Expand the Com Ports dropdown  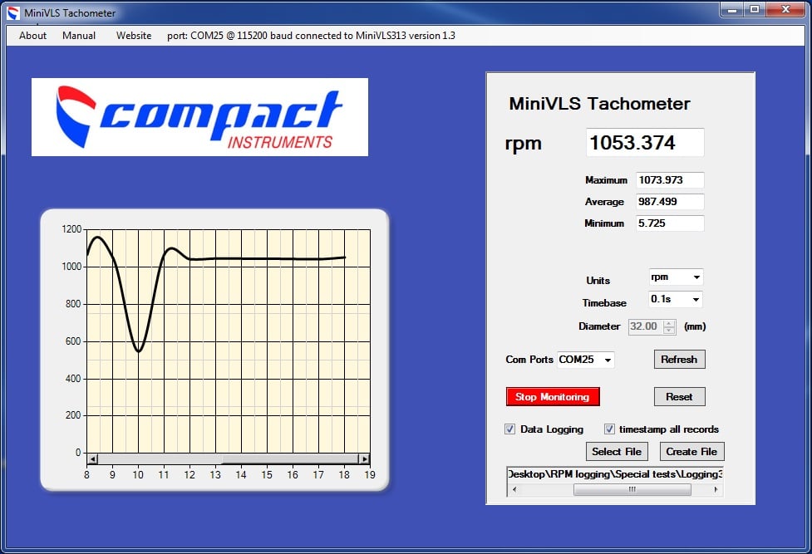pyautogui.click(x=608, y=360)
